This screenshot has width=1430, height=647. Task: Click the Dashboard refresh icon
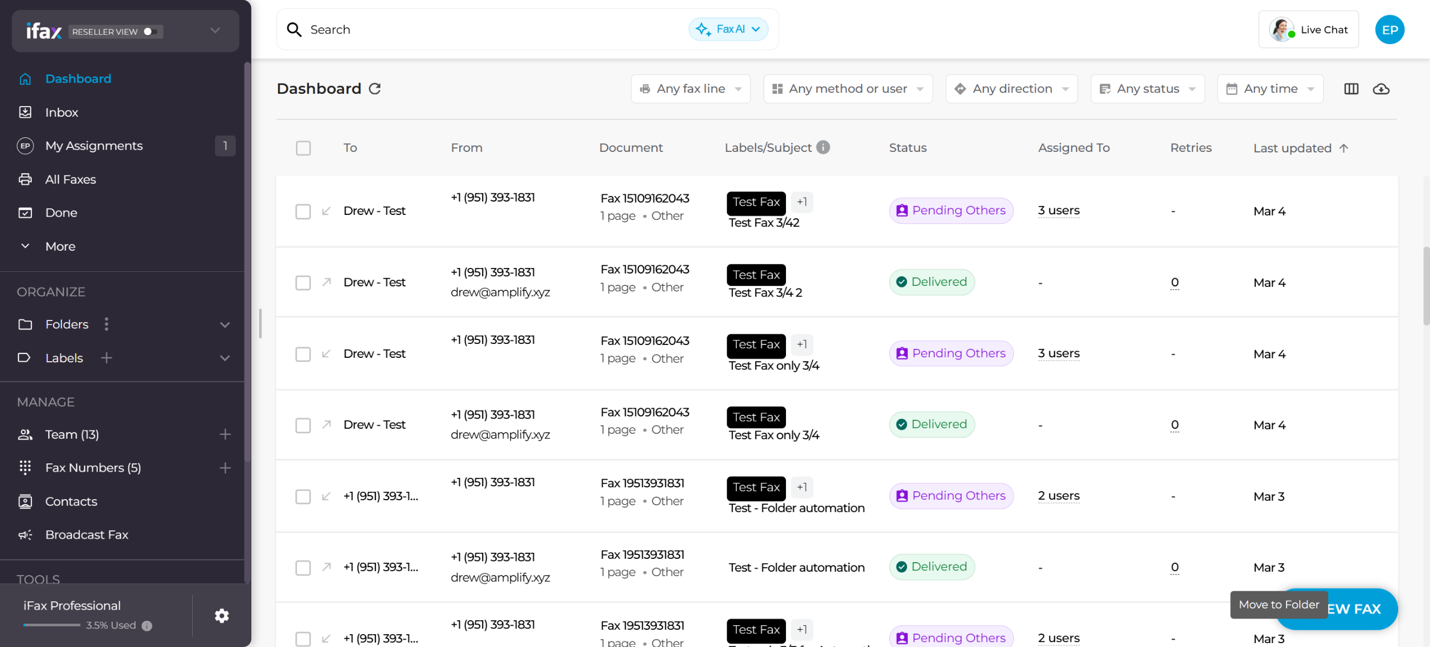pyautogui.click(x=375, y=89)
